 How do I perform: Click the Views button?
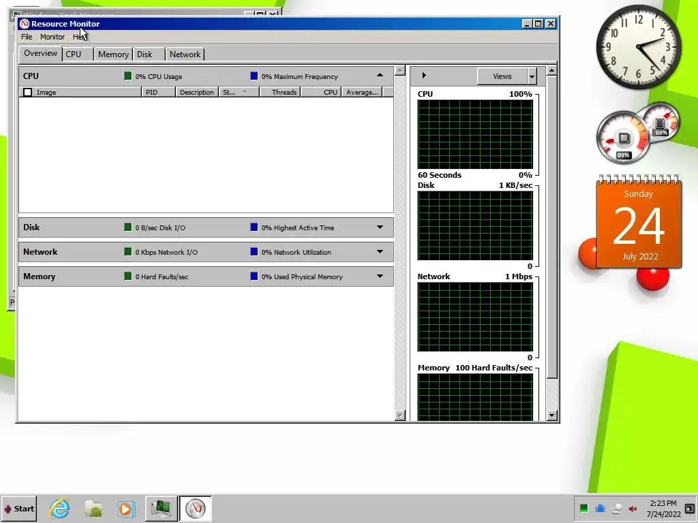click(x=502, y=76)
